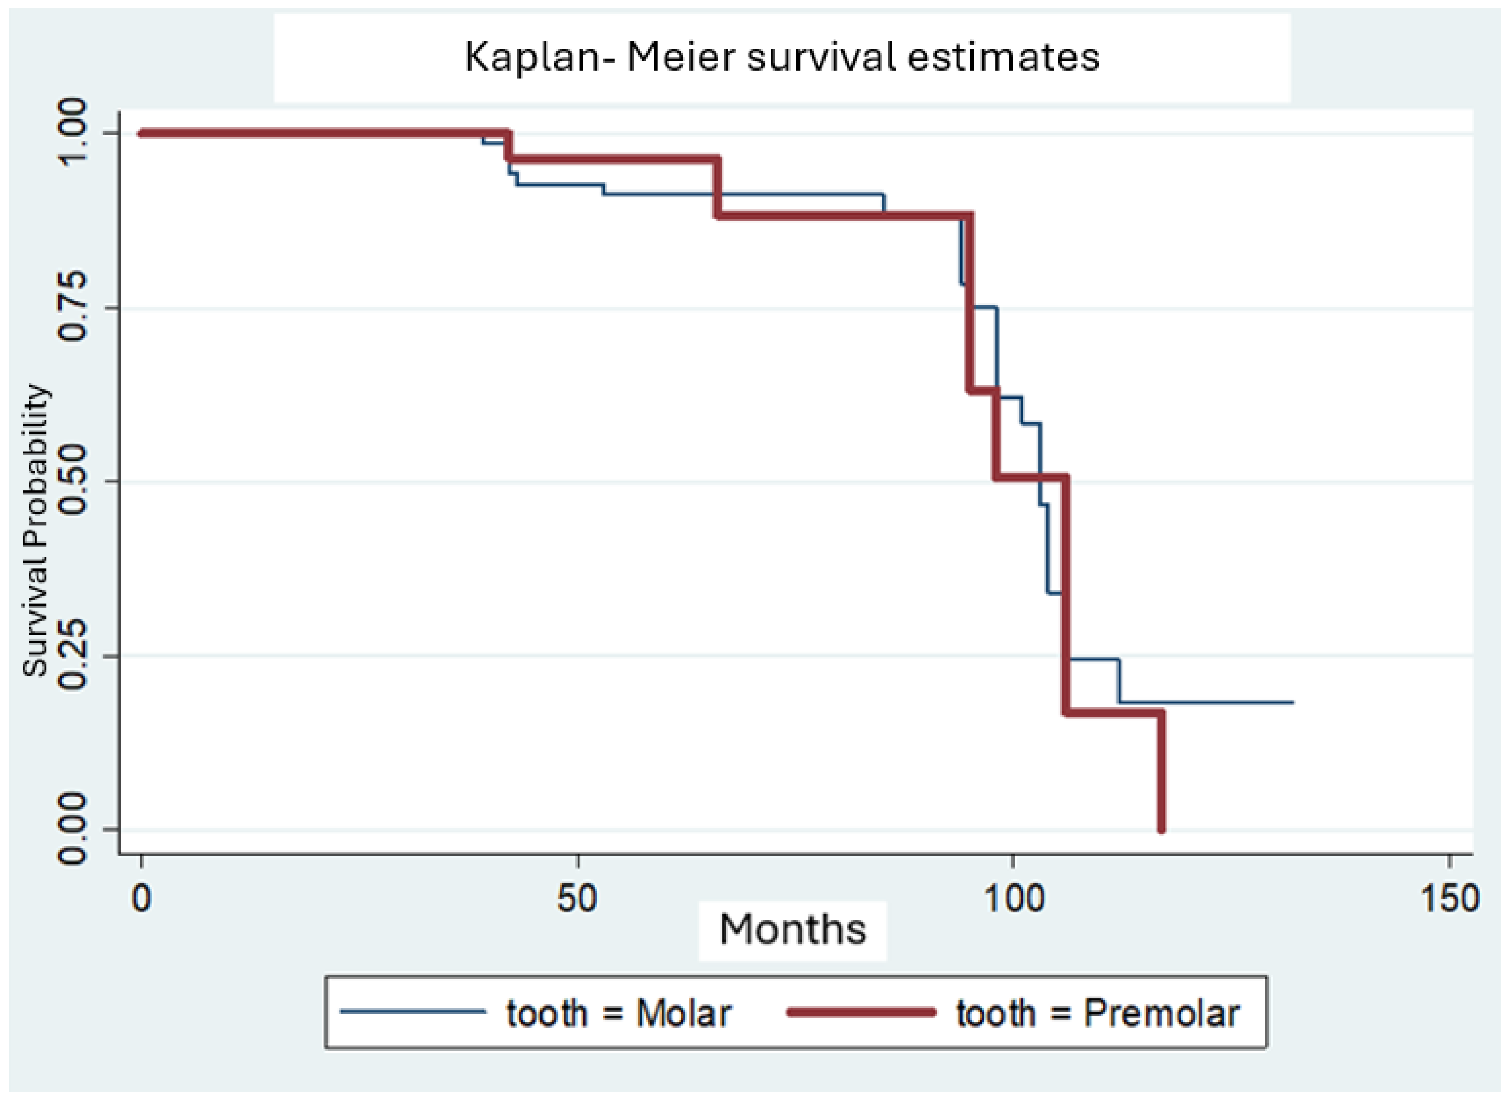Click the curves' starting point at month 0

[141, 133]
